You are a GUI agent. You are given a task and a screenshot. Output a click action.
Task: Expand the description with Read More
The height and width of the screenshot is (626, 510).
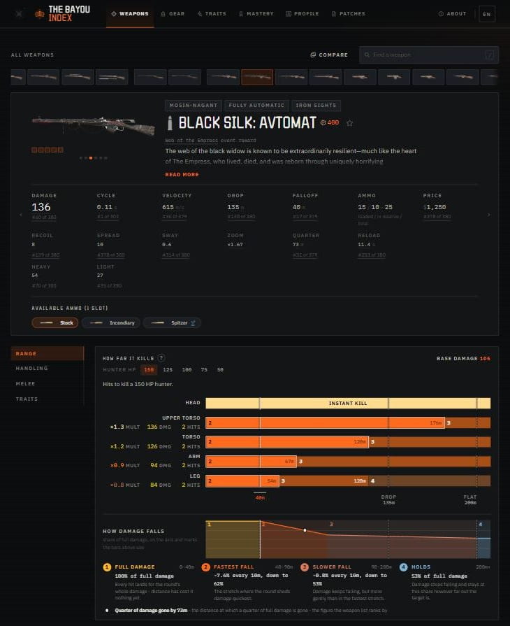click(x=182, y=174)
